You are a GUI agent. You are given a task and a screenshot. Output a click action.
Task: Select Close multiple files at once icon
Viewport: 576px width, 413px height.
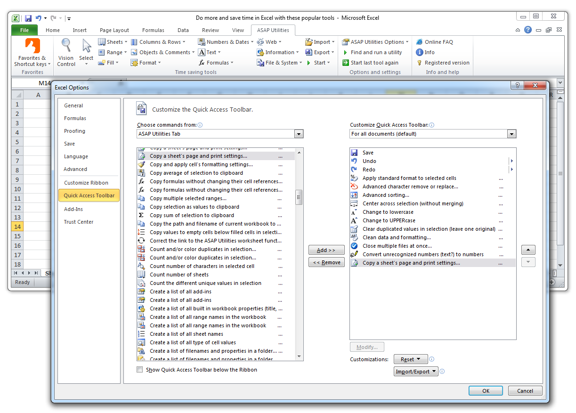354,246
